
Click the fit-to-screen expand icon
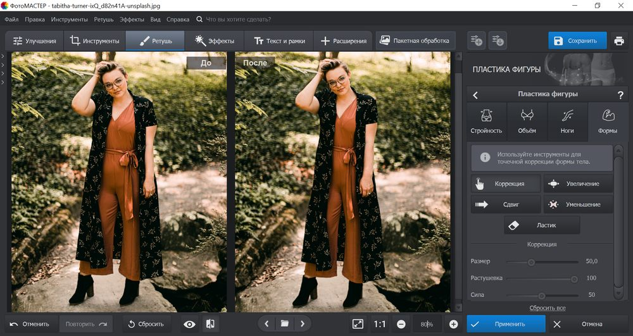tap(358, 324)
